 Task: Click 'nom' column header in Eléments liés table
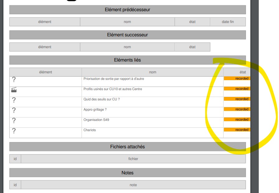tap(153, 72)
